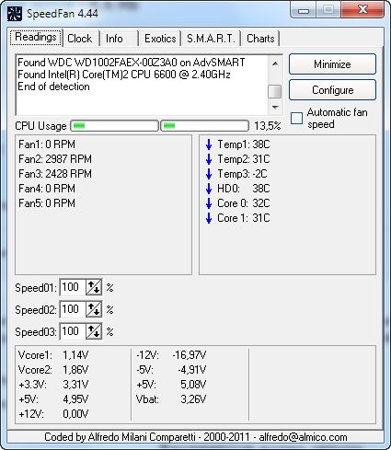The width and height of the screenshot is (391, 450).
Task: Click the SpeedFan app icon in title bar
Action: coord(15,14)
